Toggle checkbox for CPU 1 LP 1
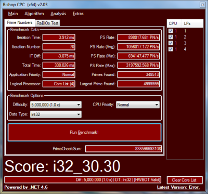The height and width of the screenshot is (194, 208). (171, 31)
